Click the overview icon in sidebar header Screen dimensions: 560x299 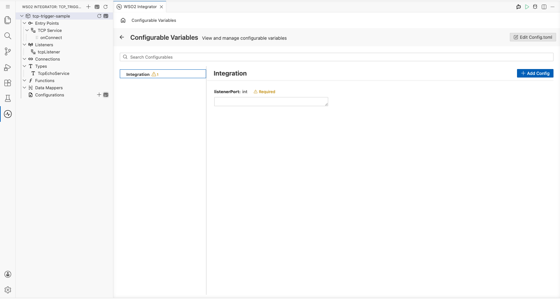click(97, 7)
